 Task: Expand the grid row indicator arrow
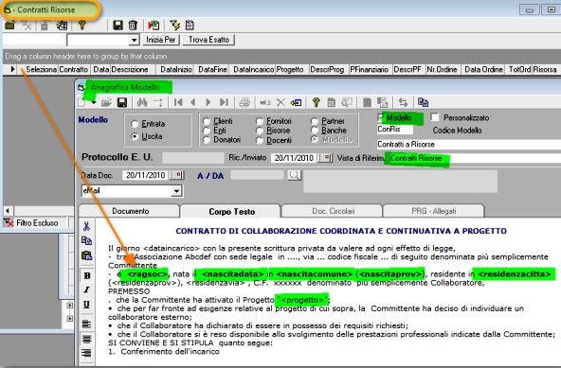12,69
